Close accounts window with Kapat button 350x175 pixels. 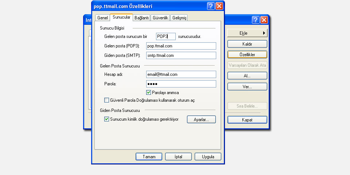(247, 120)
